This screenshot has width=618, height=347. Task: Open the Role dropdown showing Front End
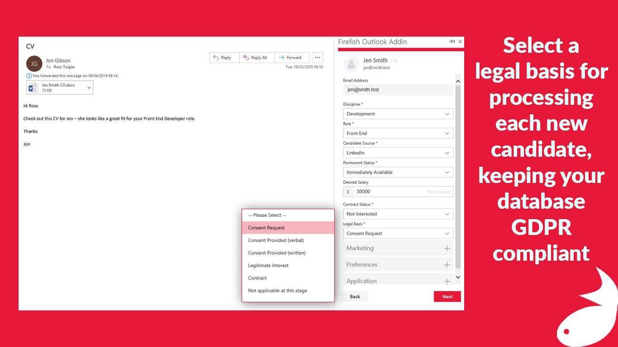click(x=398, y=133)
